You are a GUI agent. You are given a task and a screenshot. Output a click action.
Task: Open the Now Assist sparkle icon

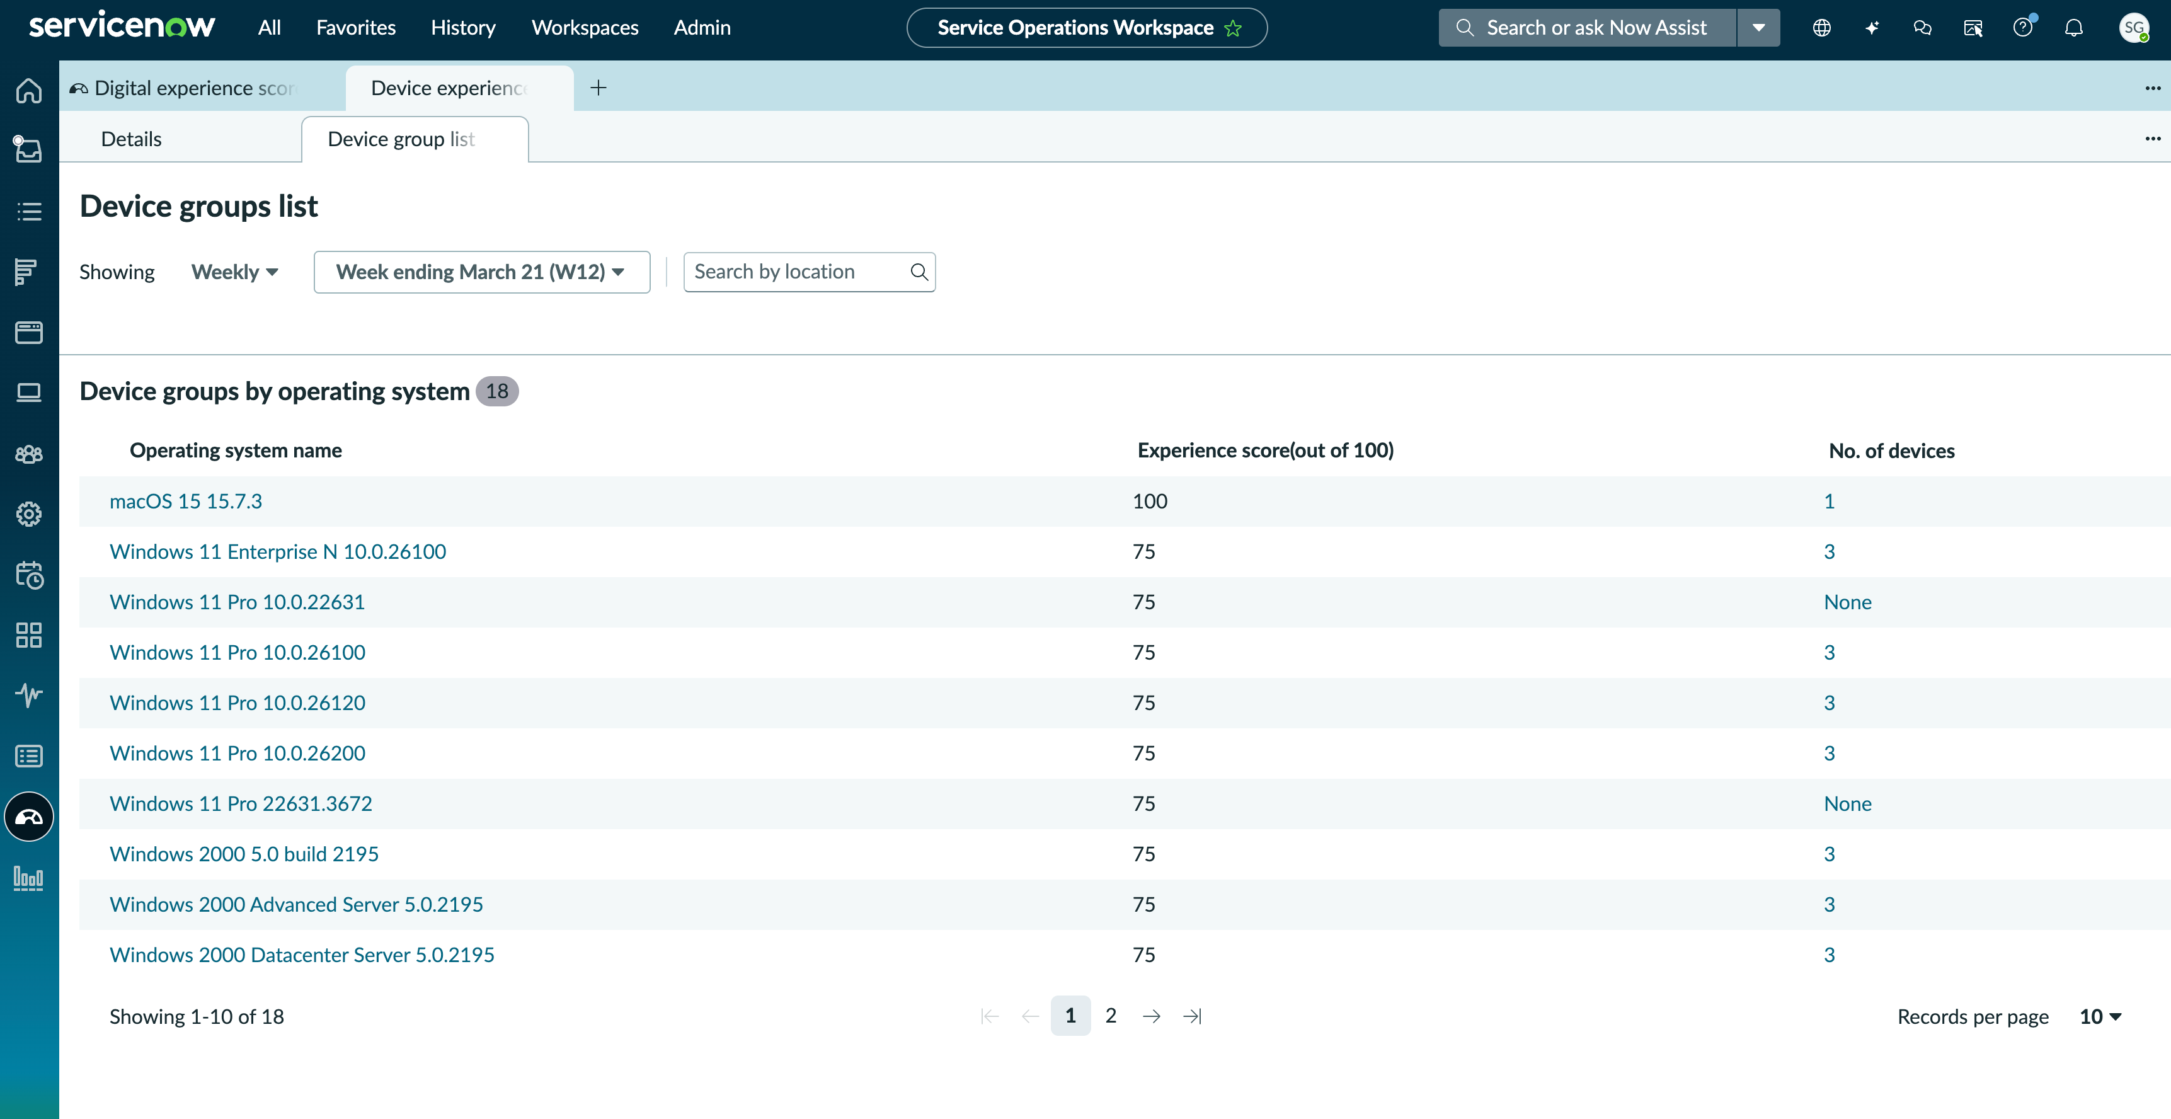[1872, 28]
